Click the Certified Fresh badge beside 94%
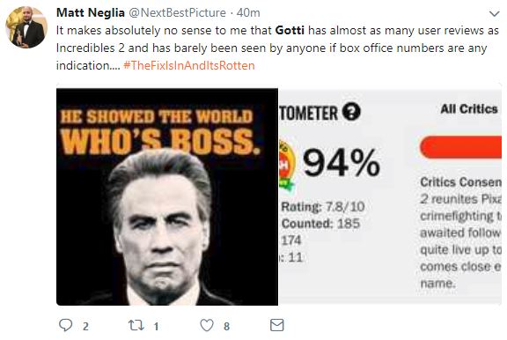This screenshot has height=340, width=507. 286,166
